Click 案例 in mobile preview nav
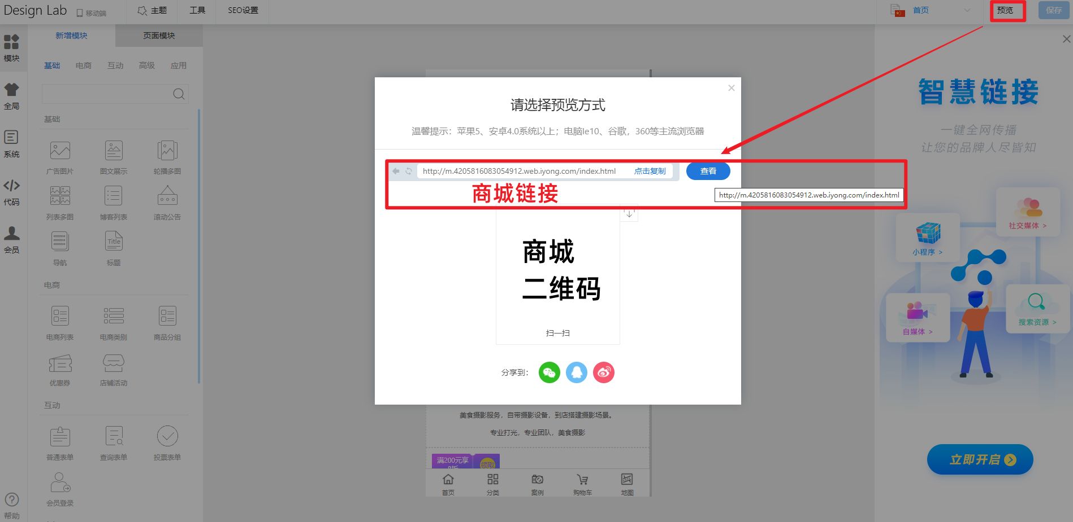This screenshot has height=522, width=1073. pos(538,484)
